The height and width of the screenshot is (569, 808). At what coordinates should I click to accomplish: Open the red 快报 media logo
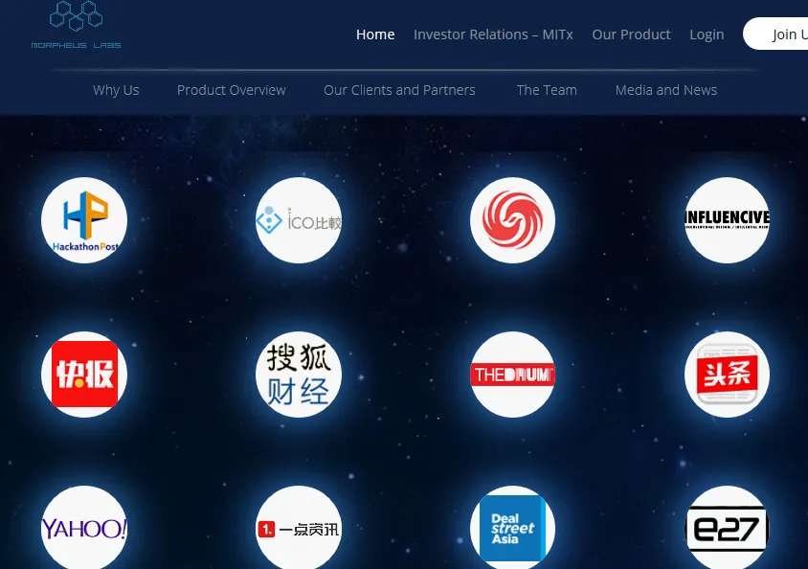pos(84,375)
